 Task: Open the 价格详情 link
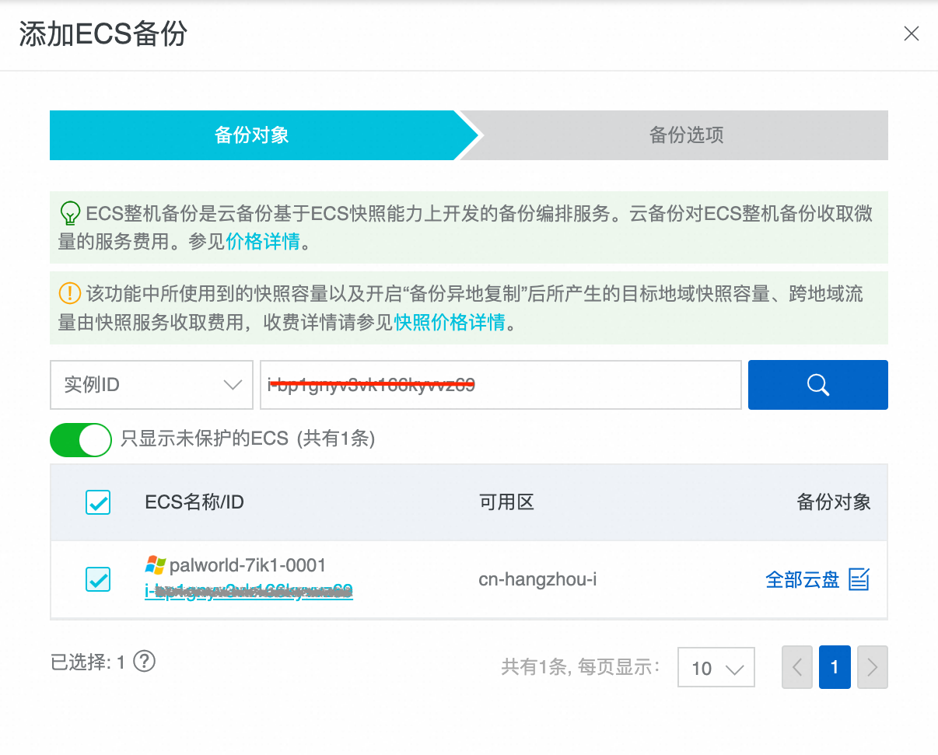point(263,242)
